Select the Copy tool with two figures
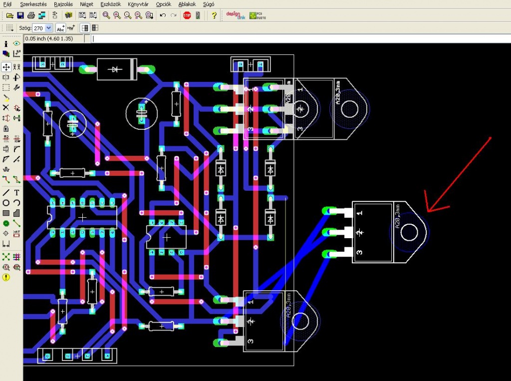The width and height of the screenshot is (511, 381). [x=16, y=67]
